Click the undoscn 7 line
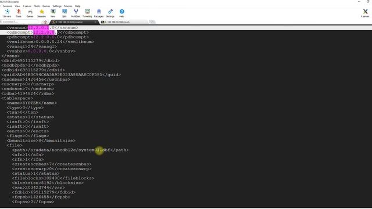This screenshot has width=372, height=209. coord(28,89)
